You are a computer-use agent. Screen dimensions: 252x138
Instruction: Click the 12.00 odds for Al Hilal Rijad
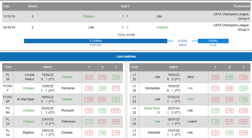pos(89,99)
